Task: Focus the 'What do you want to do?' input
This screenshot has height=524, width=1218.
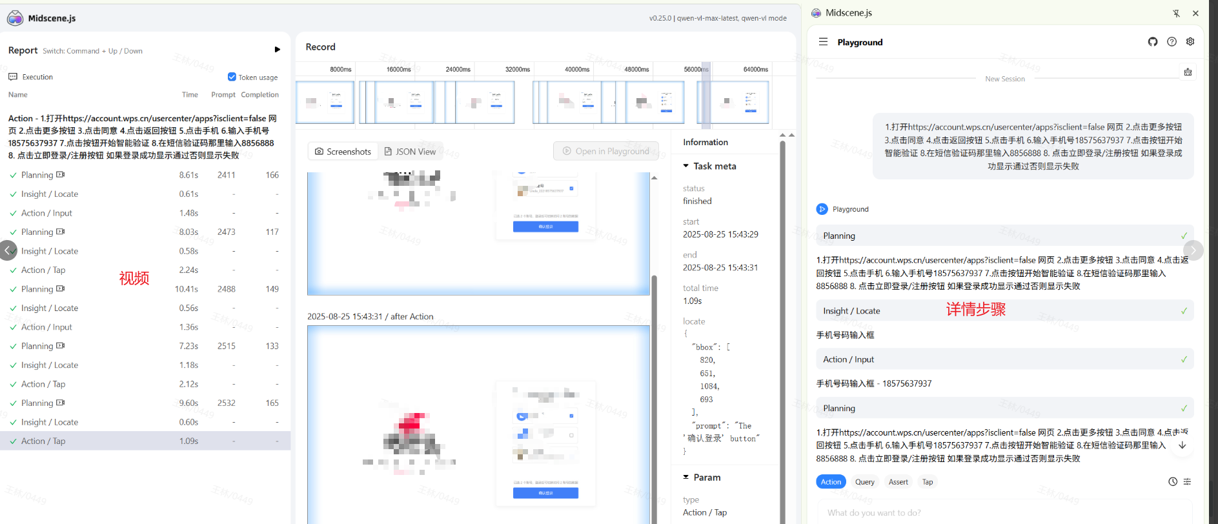Action: (x=1004, y=512)
